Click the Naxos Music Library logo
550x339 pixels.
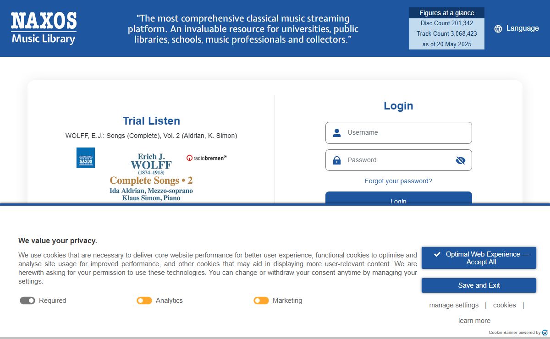click(x=44, y=28)
